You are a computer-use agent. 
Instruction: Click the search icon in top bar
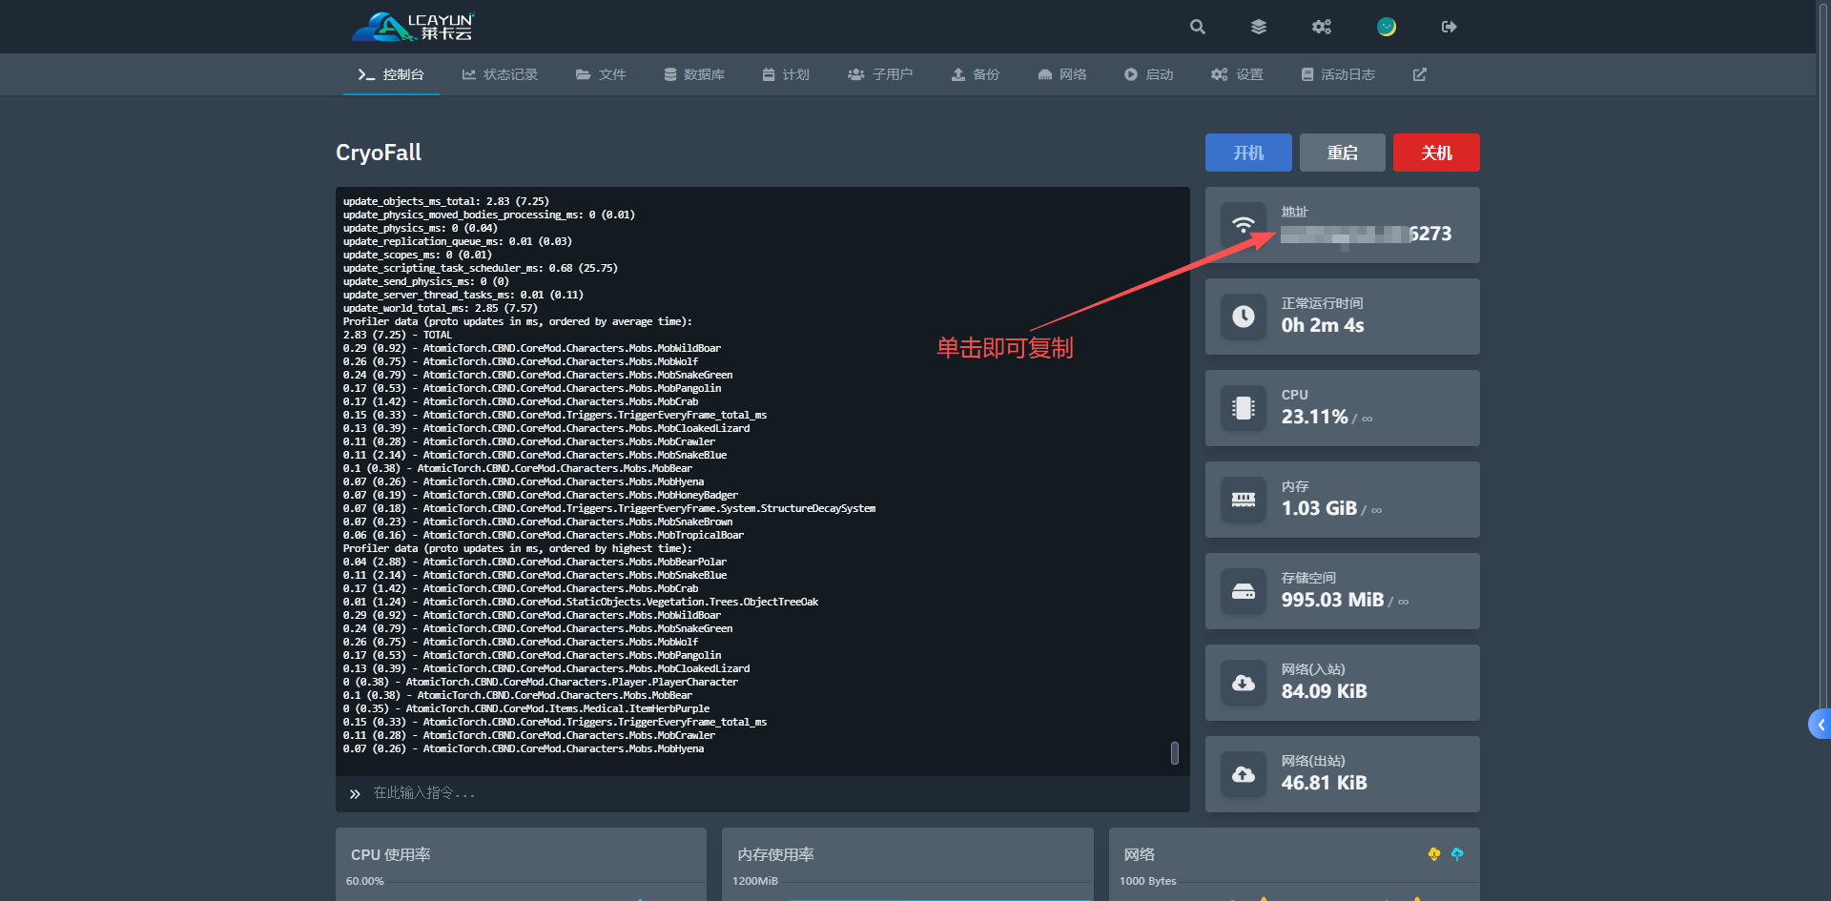(x=1198, y=27)
